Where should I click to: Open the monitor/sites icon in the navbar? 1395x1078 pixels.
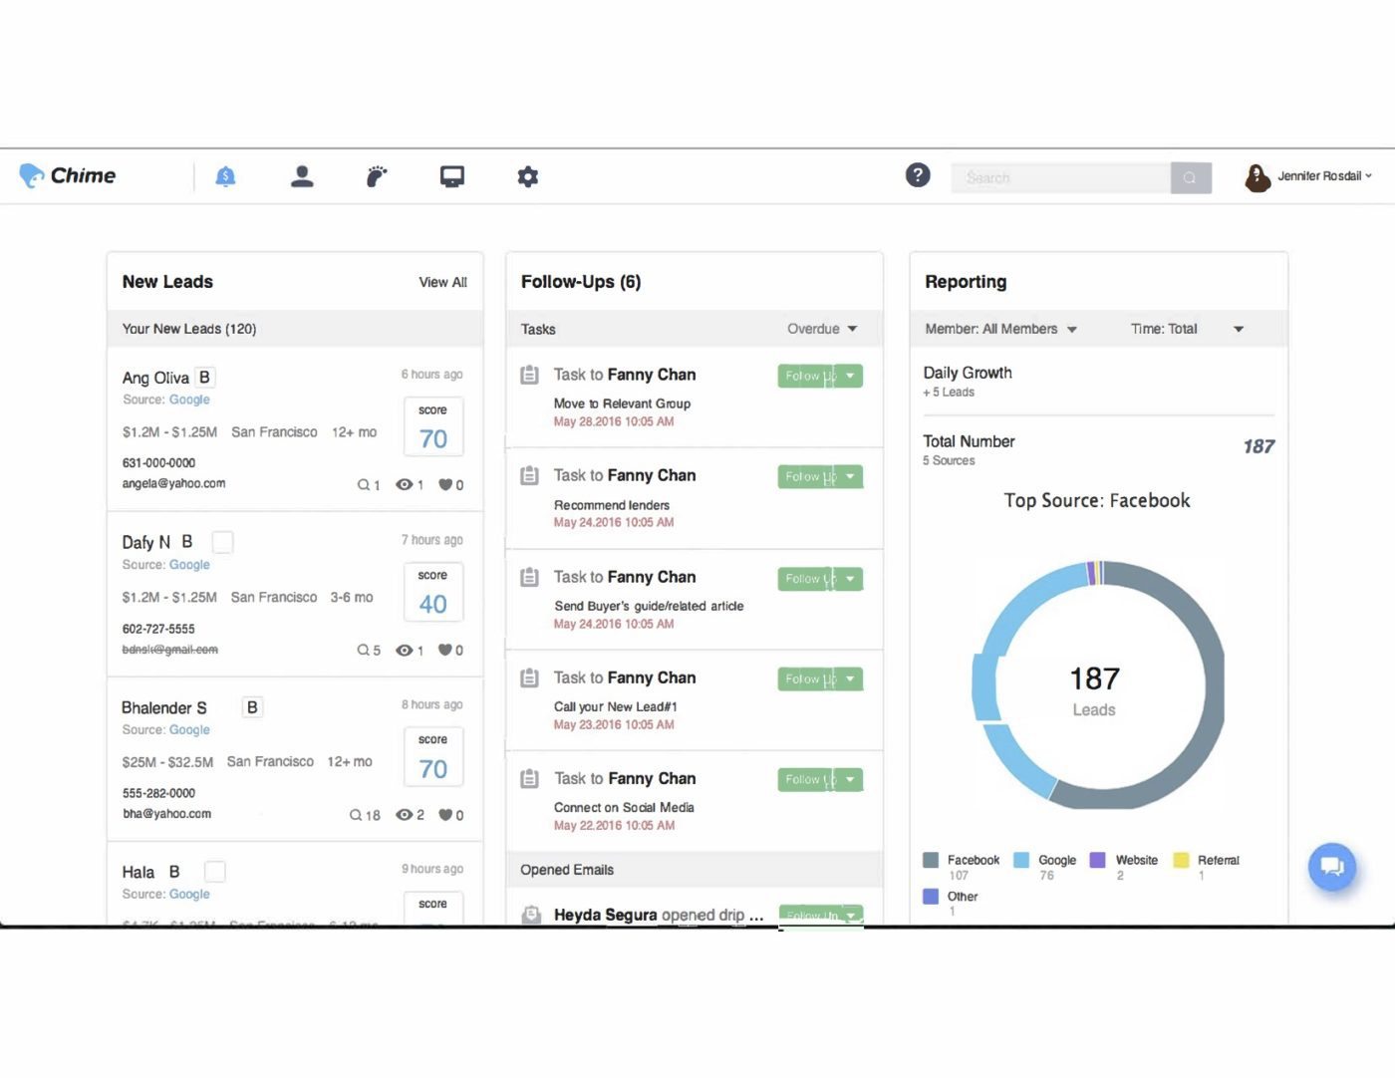coord(451,175)
